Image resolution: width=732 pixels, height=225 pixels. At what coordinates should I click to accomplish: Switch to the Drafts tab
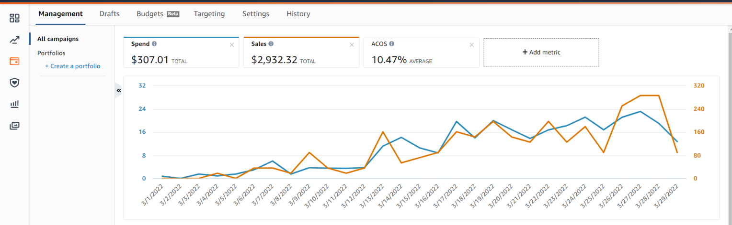coord(109,14)
